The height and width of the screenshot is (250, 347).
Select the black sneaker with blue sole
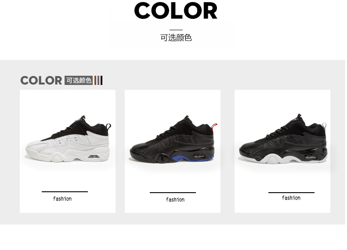pos(173,139)
